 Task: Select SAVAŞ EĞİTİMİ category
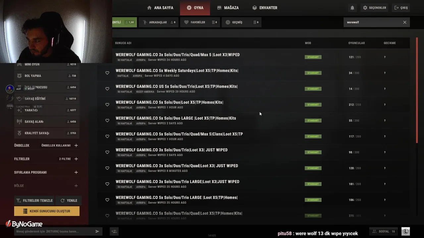coord(46,99)
